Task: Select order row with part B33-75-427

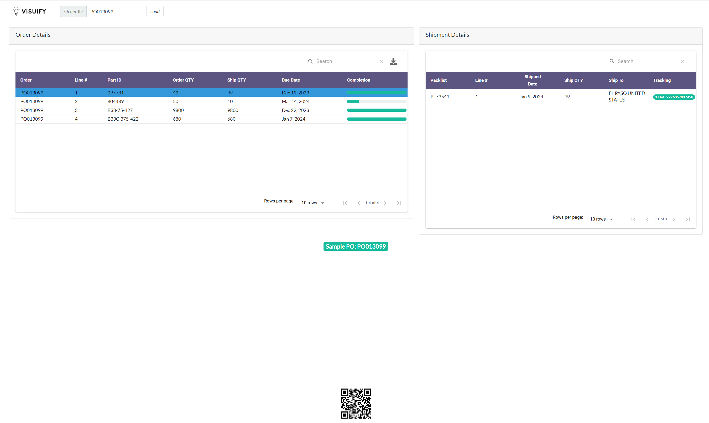Action: pos(211,110)
